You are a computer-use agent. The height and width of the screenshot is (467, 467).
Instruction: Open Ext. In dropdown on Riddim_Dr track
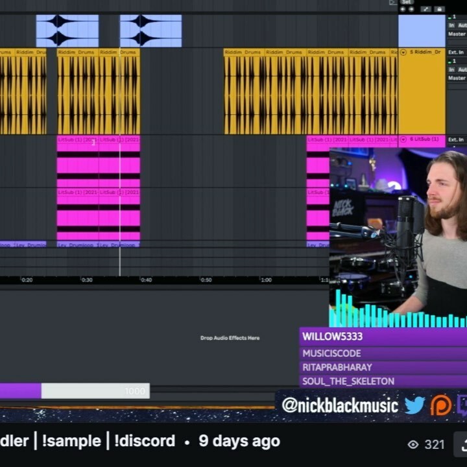(x=457, y=53)
